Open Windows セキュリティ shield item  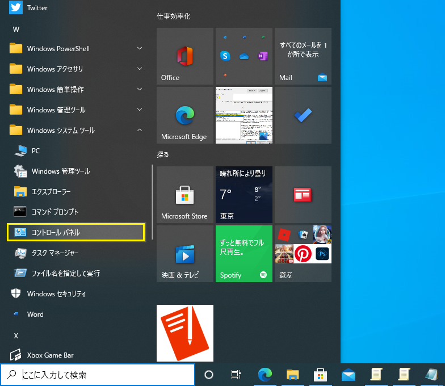point(76,294)
